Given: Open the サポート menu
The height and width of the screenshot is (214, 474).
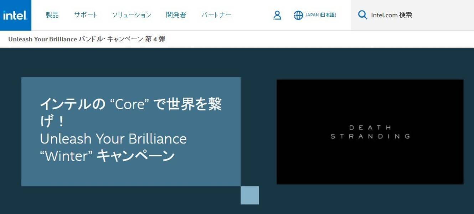Looking at the screenshot, I should [85, 15].
